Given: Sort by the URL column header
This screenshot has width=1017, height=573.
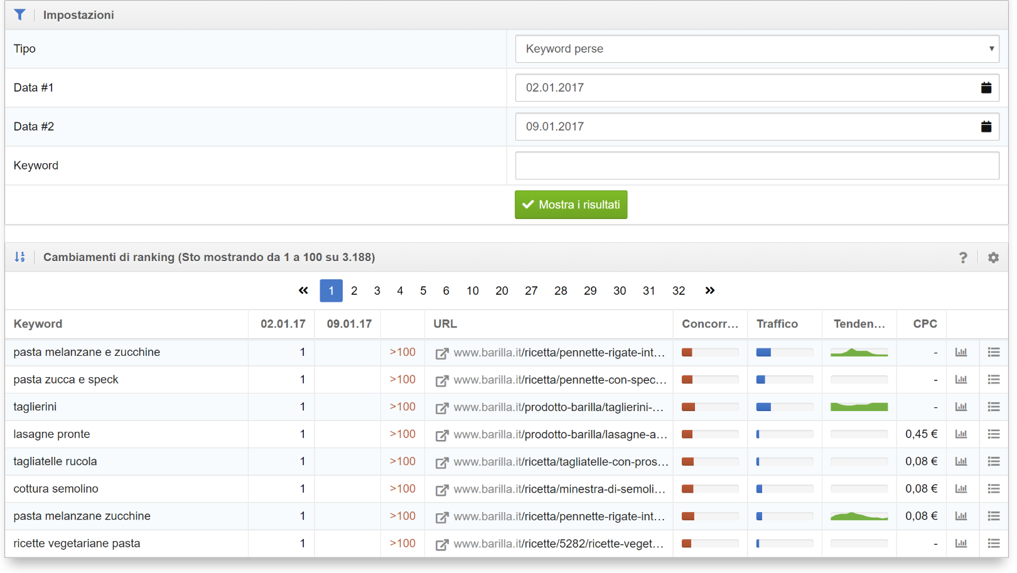Looking at the screenshot, I should point(445,324).
